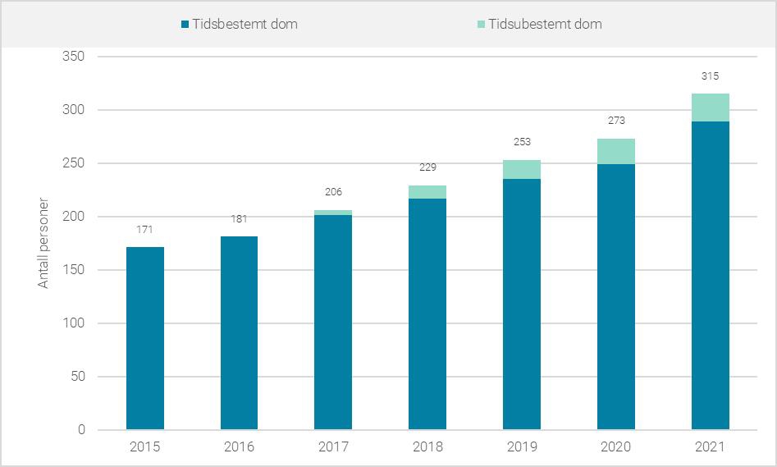Select the 2020 x-axis year label
The height and width of the screenshot is (467, 777).
(616, 447)
